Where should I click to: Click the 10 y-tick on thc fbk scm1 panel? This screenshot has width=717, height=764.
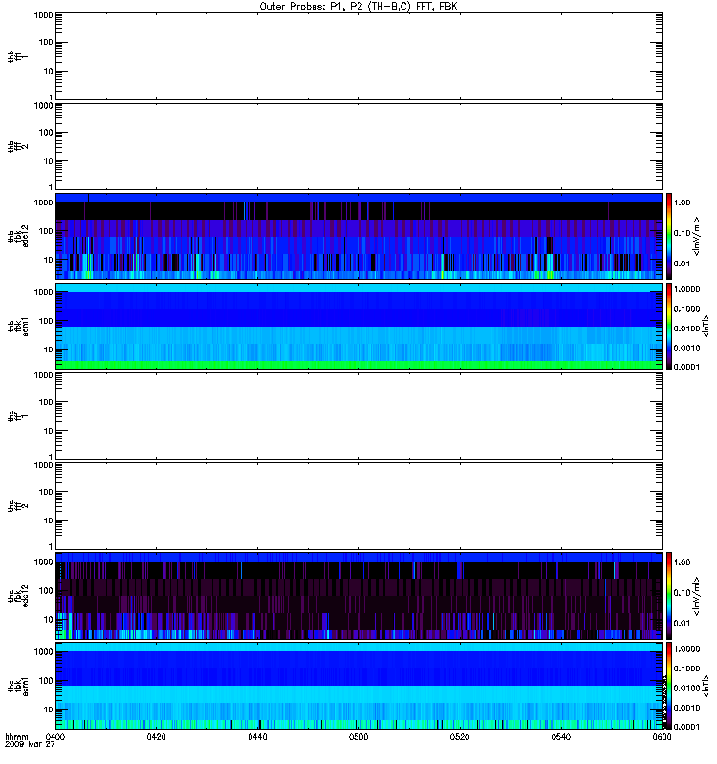(x=48, y=710)
